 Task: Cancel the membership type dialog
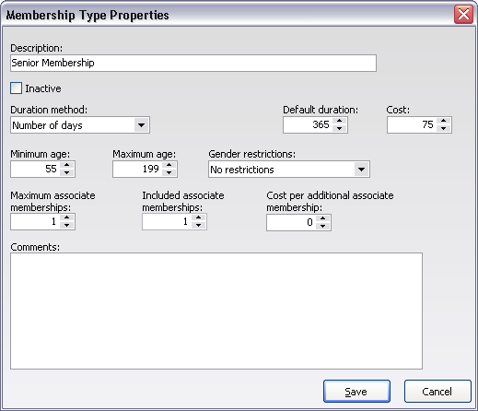437,392
